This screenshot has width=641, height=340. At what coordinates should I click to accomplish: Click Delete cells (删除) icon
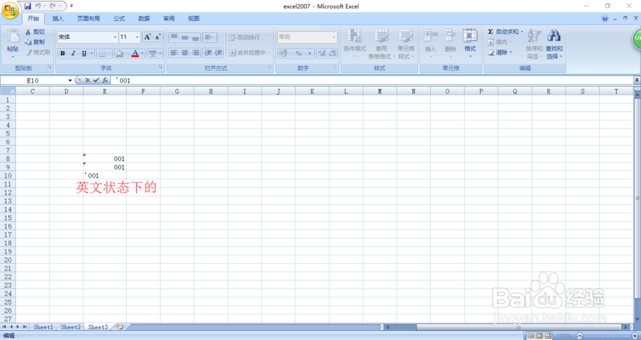450,36
